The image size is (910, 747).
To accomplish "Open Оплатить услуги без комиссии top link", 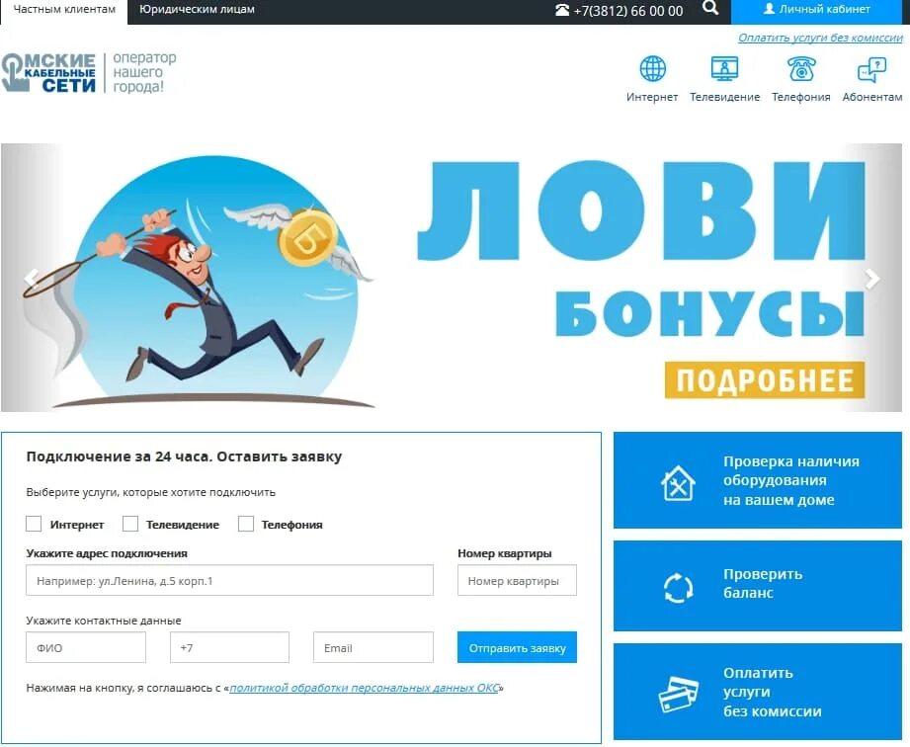I will point(820,38).
